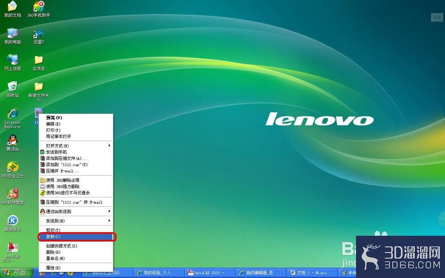Select the 迅雷7 desktop shortcut
445x278 pixels.
(x=39, y=36)
